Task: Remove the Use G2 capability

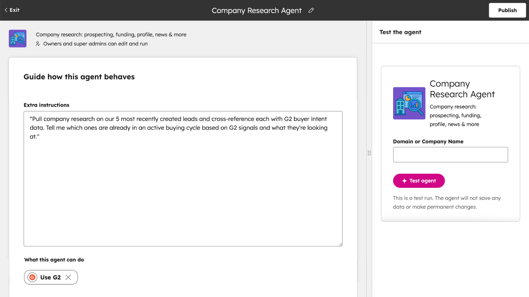Action: (x=69, y=277)
